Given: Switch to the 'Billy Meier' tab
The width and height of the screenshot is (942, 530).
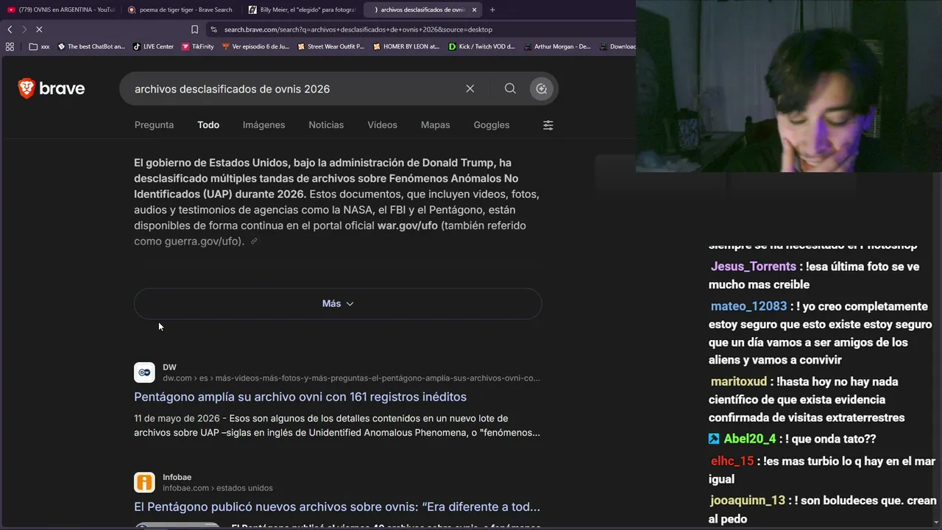Looking at the screenshot, I should pyautogui.click(x=302, y=10).
